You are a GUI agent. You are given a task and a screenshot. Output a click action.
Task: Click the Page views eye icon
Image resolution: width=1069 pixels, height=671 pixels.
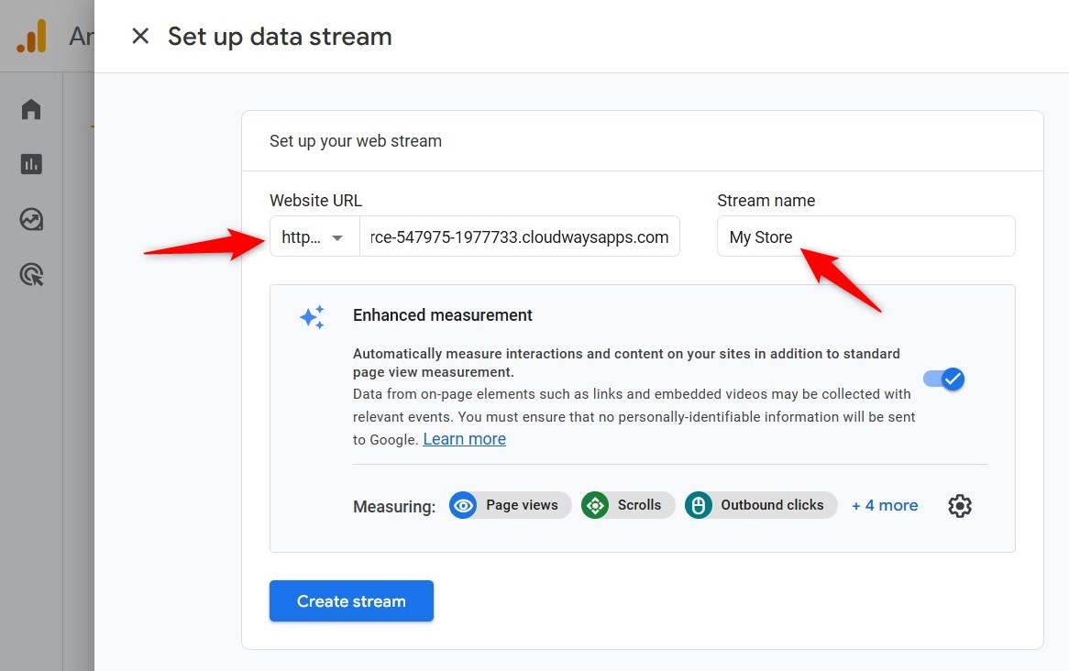click(x=464, y=505)
